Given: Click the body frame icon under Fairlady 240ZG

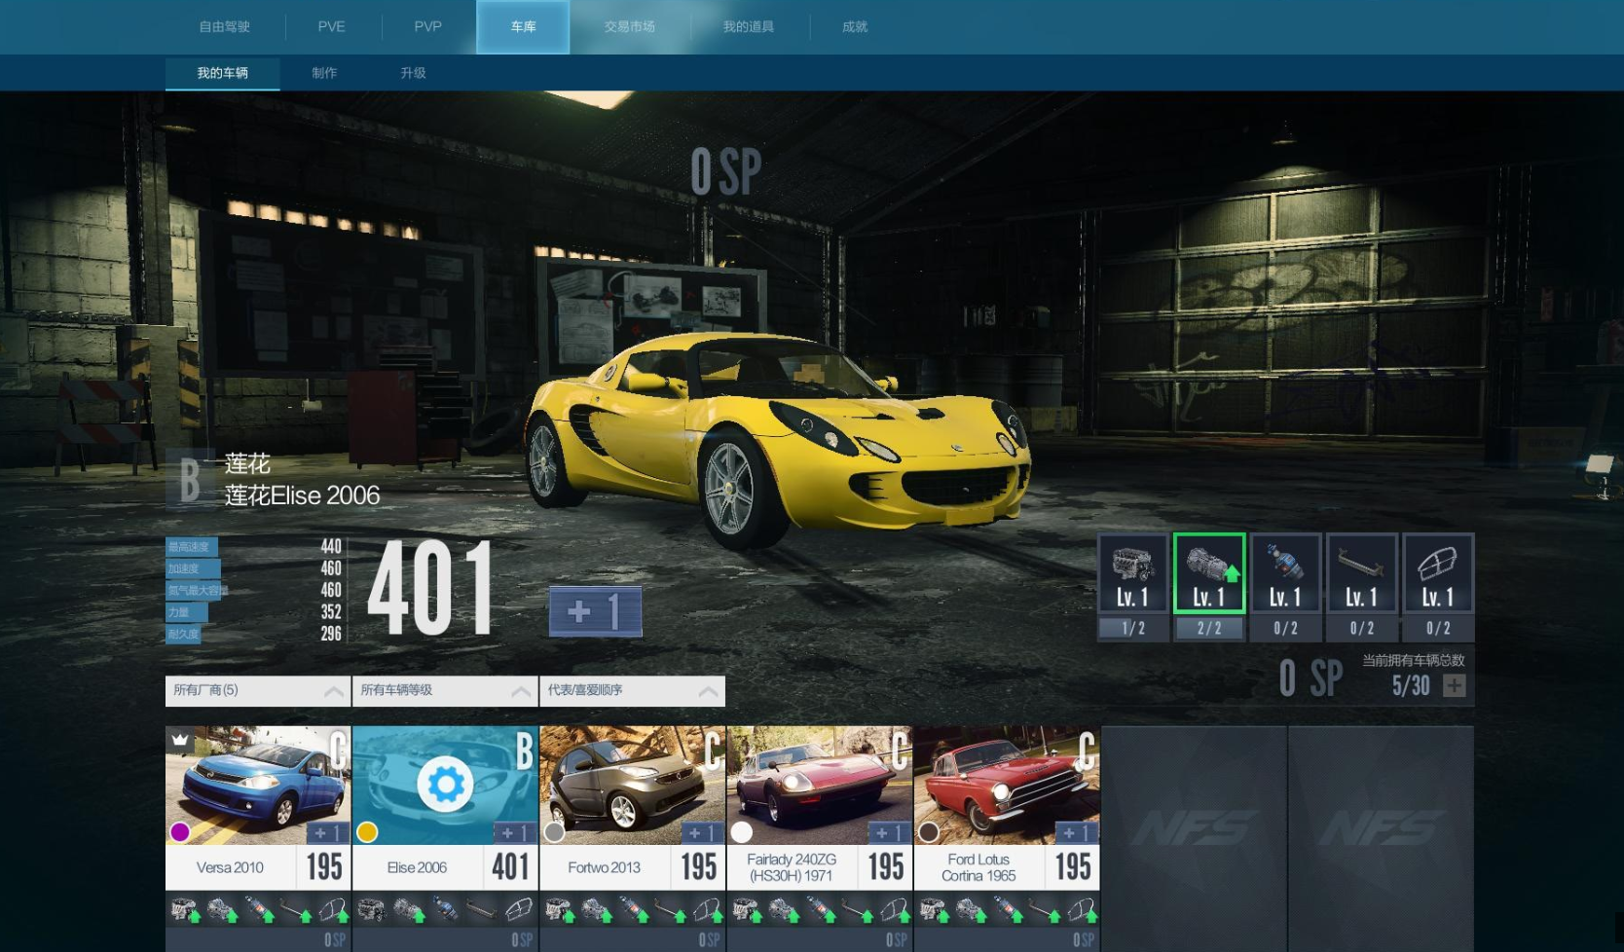Looking at the screenshot, I should click(895, 910).
